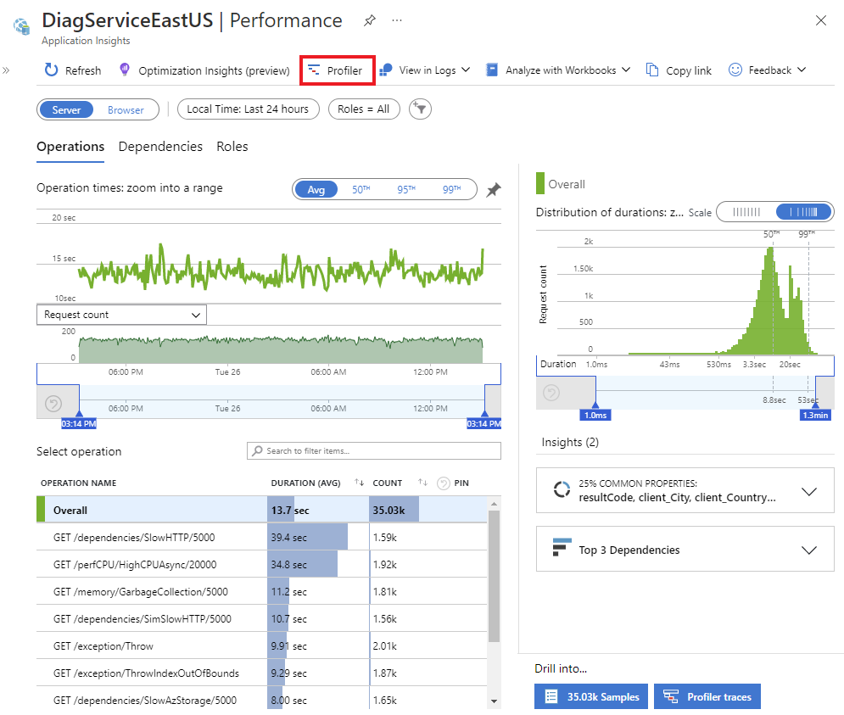Switch to the Dependencies tab
844x715 pixels.
tap(160, 147)
